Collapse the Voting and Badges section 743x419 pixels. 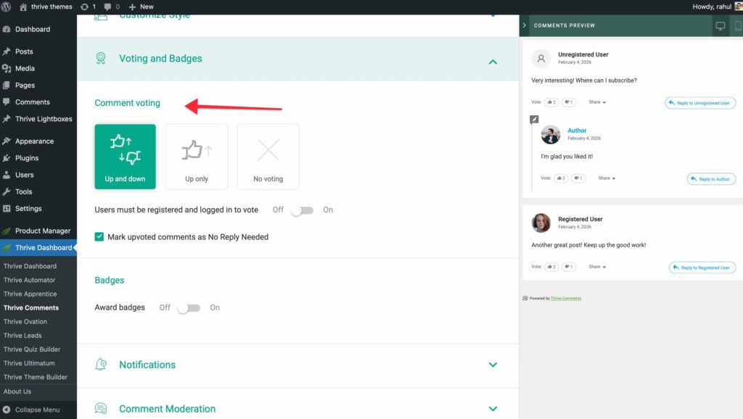(x=493, y=62)
